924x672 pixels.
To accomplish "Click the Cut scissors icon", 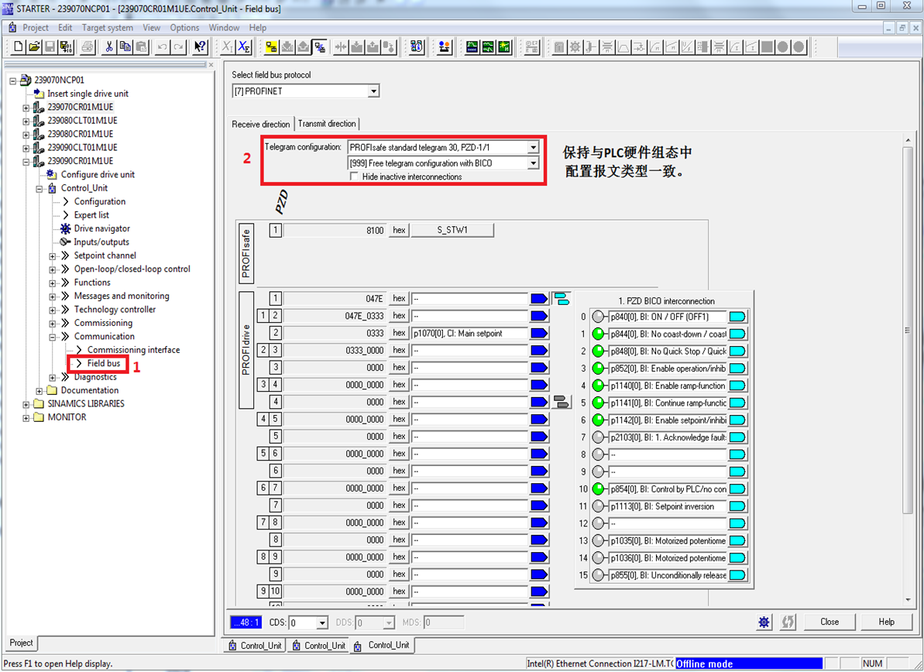I will tap(109, 47).
